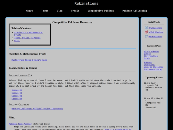Screen dimensions: 173x130
Task: Click the Table of Contents heading
Action: (21, 28)
